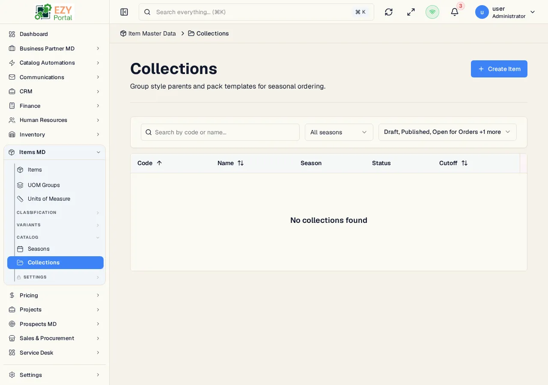Click the green connection status icon
This screenshot has width=548, height=385.
(x=432, y=12)
